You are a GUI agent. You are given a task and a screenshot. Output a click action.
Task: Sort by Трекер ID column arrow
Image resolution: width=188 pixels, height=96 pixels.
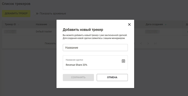pyautogui.click(x=19, y=24)
